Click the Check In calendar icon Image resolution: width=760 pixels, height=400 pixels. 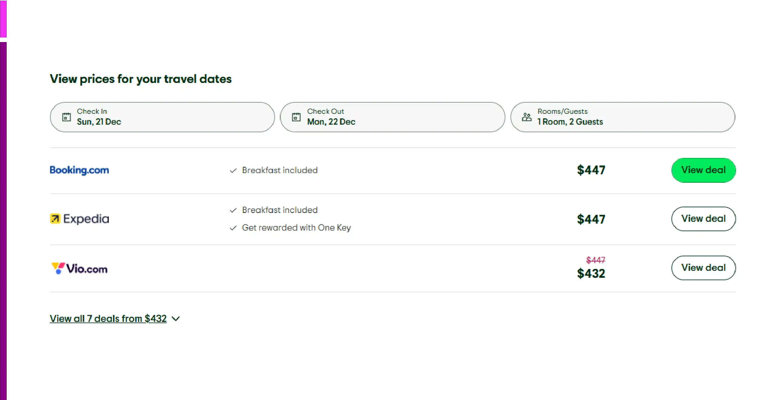(x=66, y=117)
